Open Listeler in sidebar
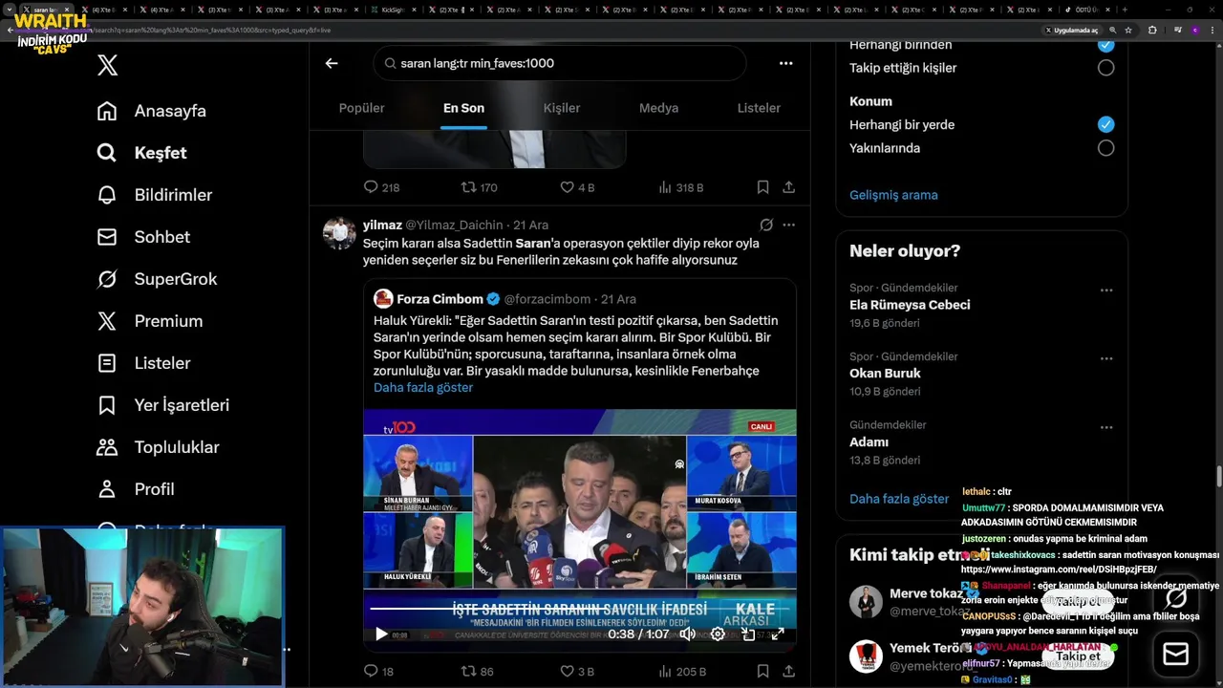Viewport: 1223px width, 688px height. tap(143, 363)
